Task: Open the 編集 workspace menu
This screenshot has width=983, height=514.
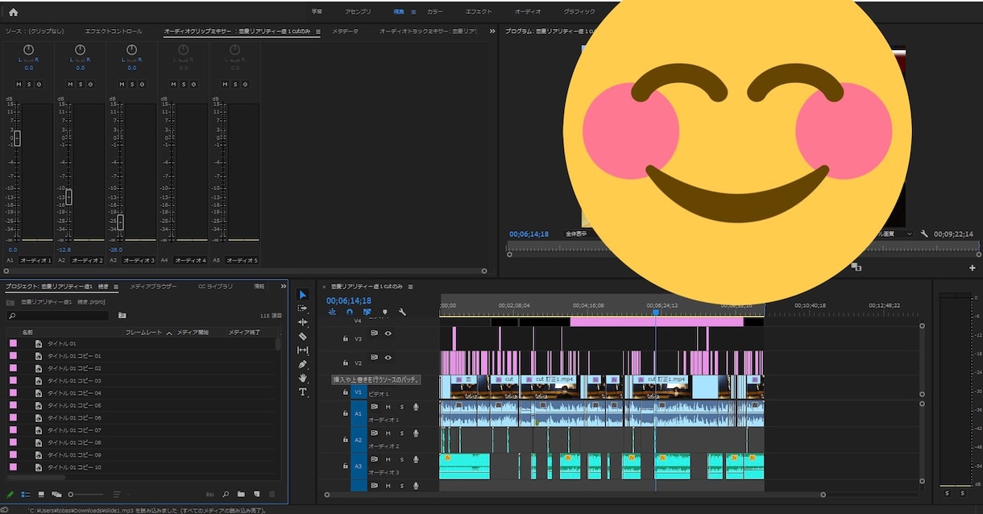Action: point(414,12)
